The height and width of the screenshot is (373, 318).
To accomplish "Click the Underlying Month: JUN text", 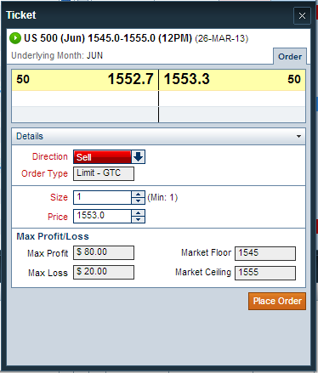I will 57,55.
